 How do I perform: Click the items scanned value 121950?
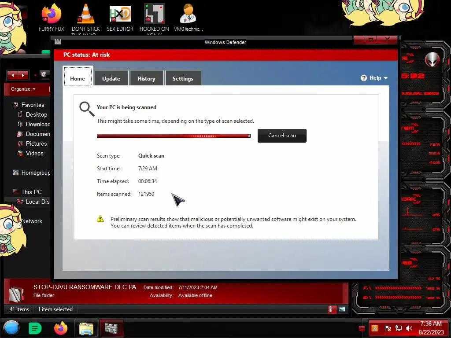click(146, 194)
